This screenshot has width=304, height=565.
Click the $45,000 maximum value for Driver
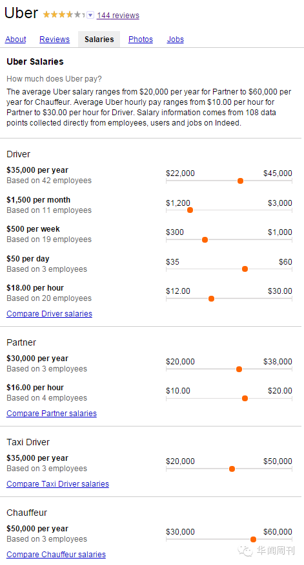(x=278, y=173)
